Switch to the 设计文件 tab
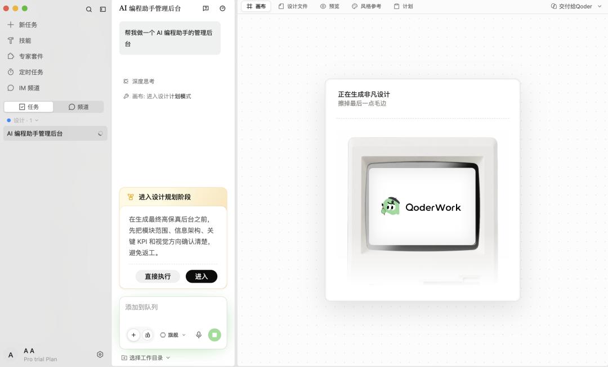Image resolution: width=608 pixels, height=367 pixels. [293, 6]
